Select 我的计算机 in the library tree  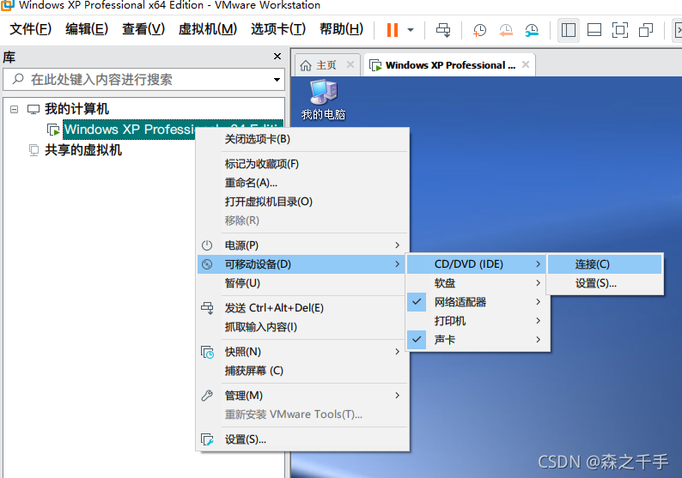76,109
